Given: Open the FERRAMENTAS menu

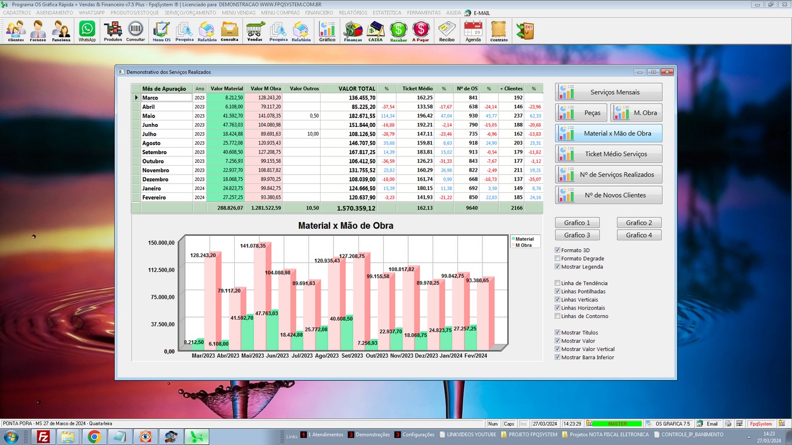Looking at the screenshot, I should click(424, 13).
